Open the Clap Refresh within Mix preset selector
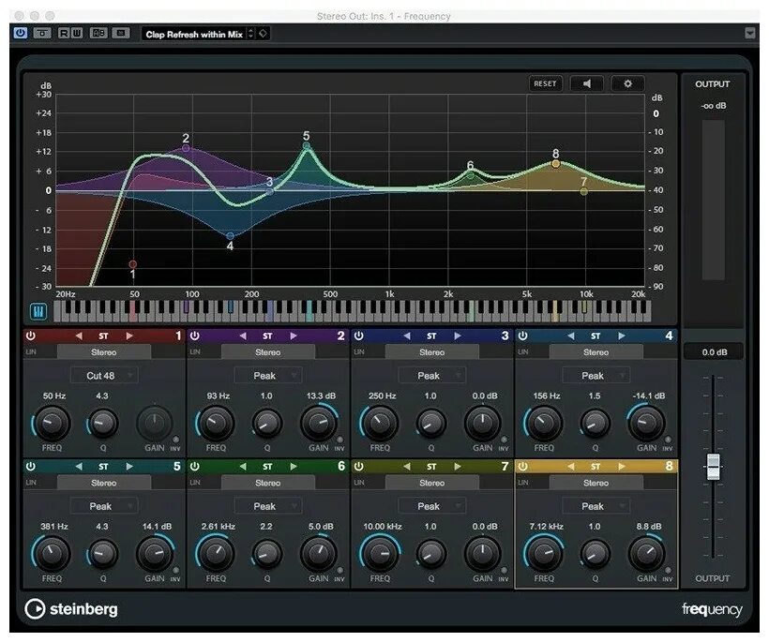Image resolution: width=769 pixels, height=642 pixels. pyautogui.click(x=194, y=35)
